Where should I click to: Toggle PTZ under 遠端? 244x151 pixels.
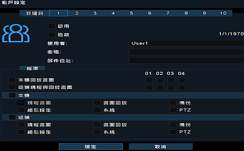(173, 132)
